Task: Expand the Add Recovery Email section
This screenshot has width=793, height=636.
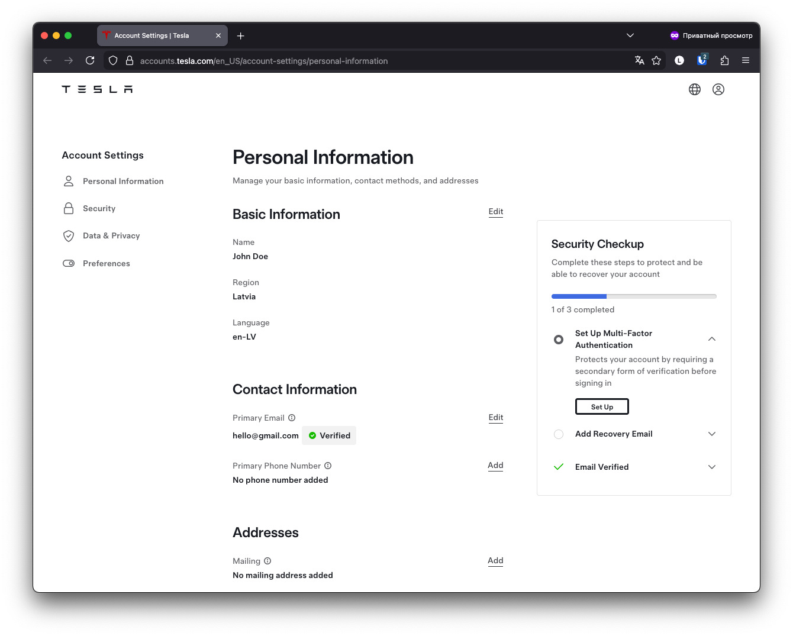Action: click(712, 434)
